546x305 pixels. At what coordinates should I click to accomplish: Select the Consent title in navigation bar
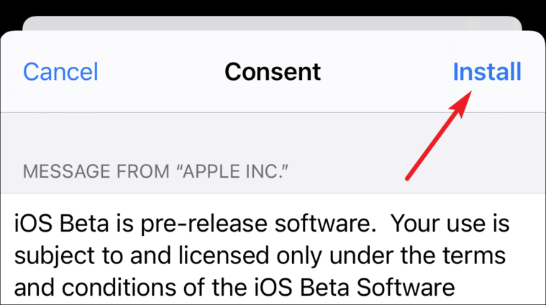click(x=273, y=72)
